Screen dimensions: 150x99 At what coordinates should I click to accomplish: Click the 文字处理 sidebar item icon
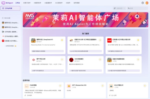point(3,32)
